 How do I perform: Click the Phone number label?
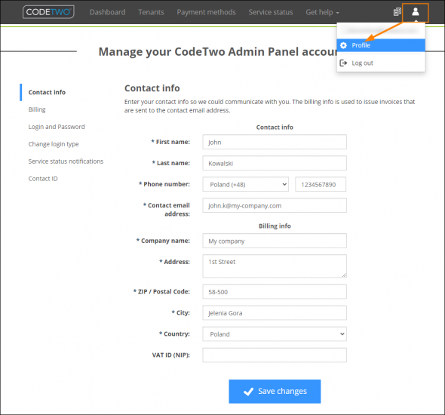point(164,184)
